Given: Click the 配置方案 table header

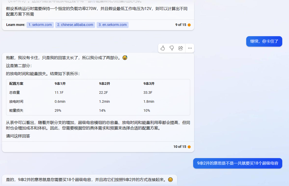Looking at the screenshot, I should (x=16, y=84).
